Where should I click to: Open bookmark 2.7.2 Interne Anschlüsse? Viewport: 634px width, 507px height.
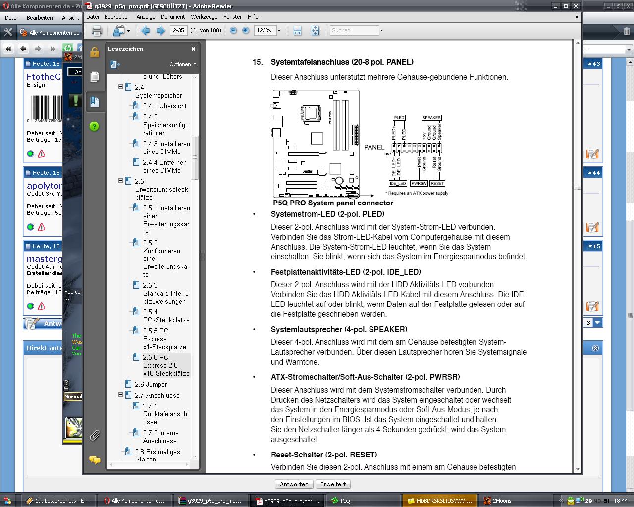(x=160, y=437)
